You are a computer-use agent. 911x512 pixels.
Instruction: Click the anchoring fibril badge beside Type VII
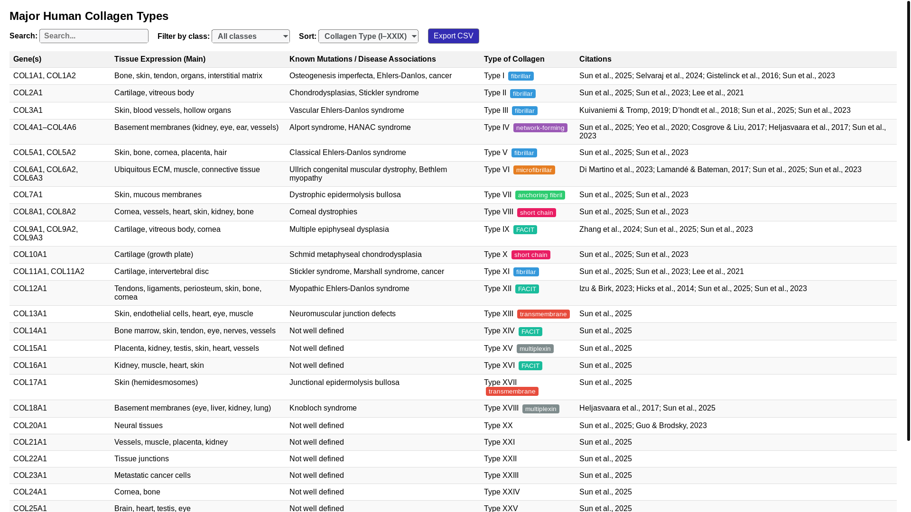pos(540,195)
